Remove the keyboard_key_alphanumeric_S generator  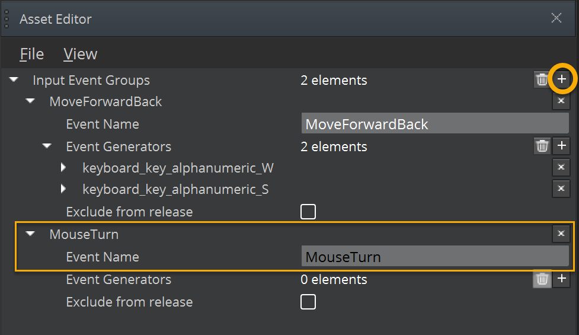[x=561, y=189]
